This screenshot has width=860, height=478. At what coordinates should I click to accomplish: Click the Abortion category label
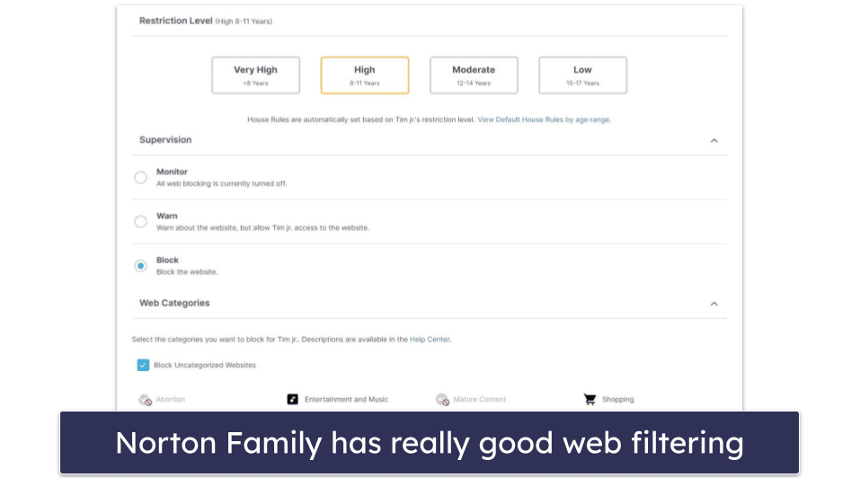click(x=171, y=400)
